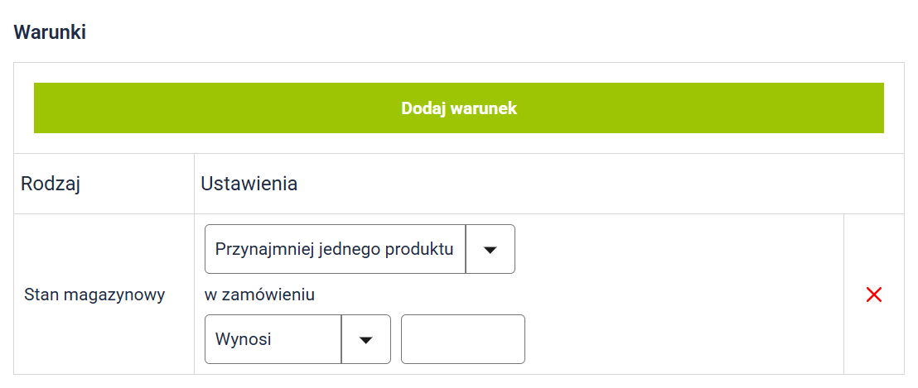Focus the stock quantity text box
The height and width of the screenshot is (388, 918).
[462, 339]
